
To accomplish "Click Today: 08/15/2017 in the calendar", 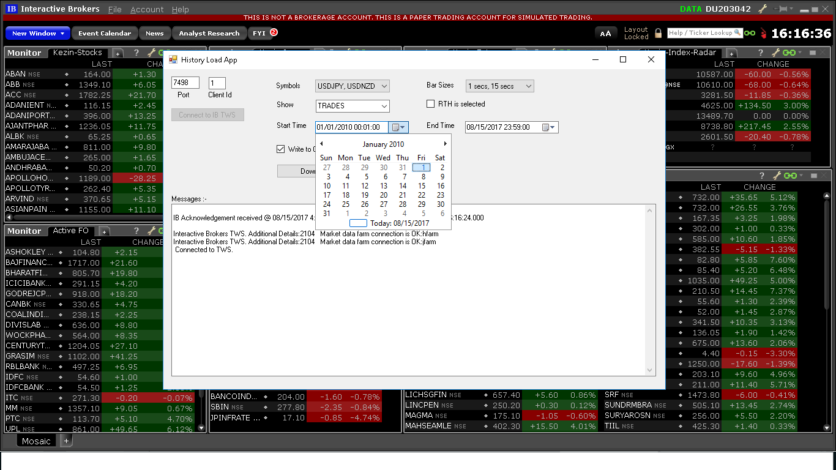I will [389, 223].
